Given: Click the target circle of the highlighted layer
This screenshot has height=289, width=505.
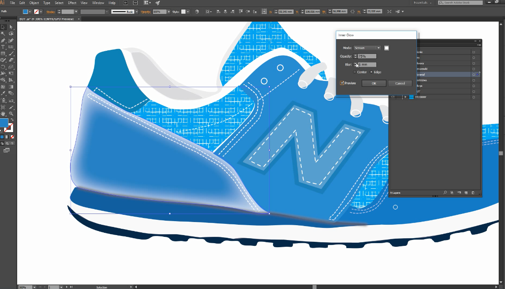Looking at the screenshot, I should pos(474,74).
